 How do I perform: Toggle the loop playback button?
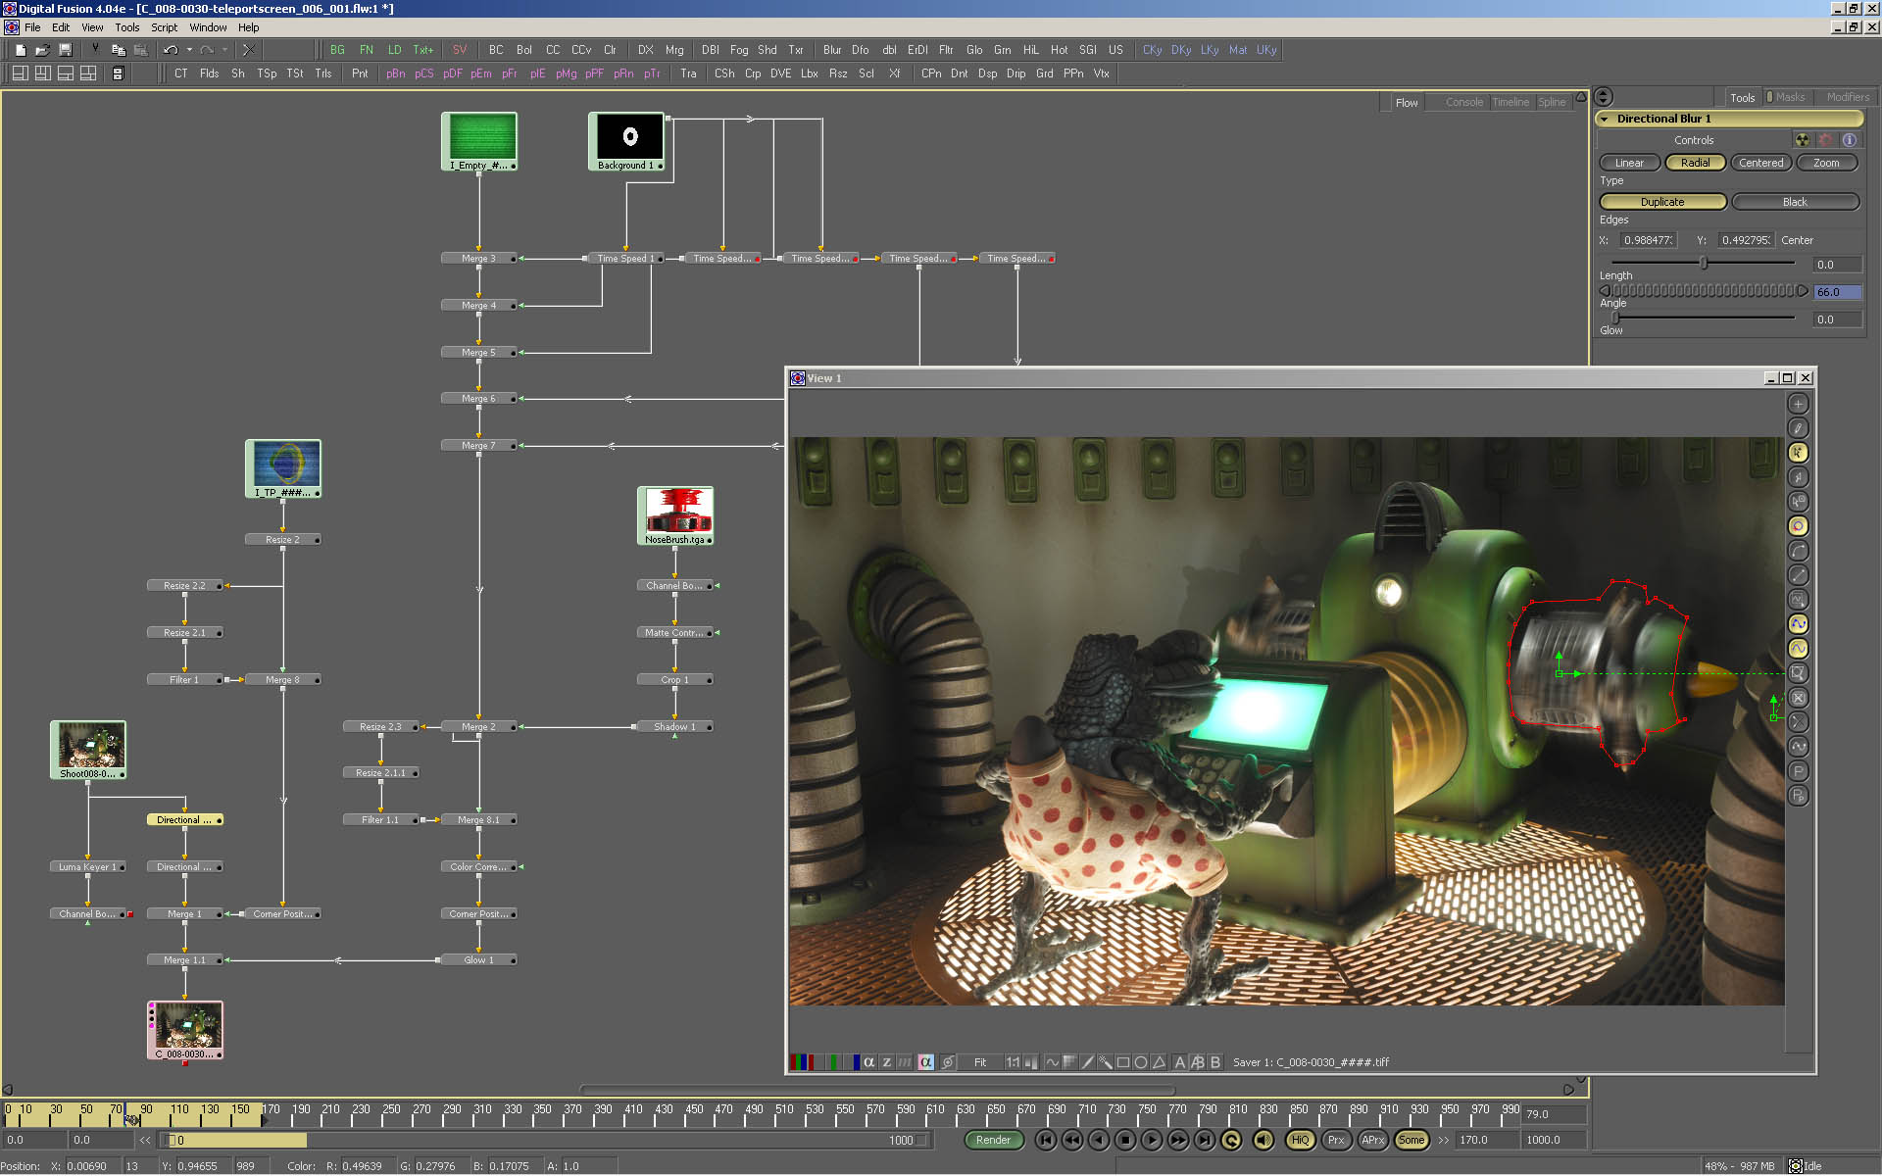(1231, 1140)
